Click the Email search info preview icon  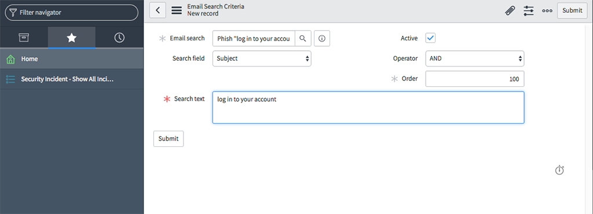322,39
